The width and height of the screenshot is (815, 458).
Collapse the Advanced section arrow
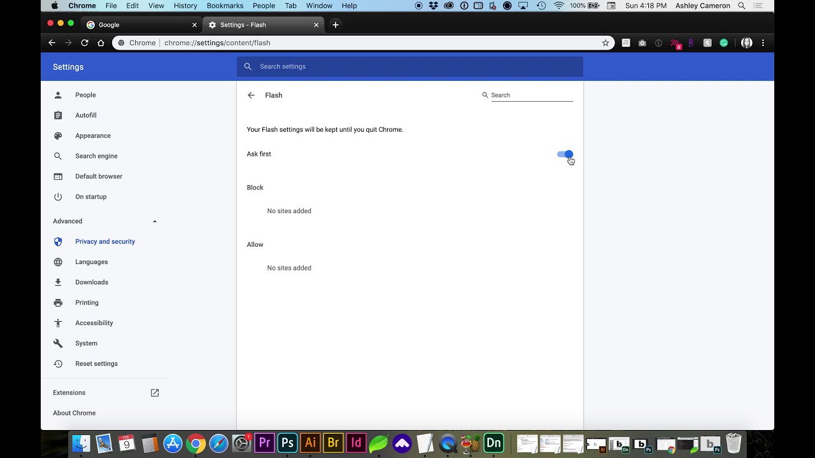pyautogui.click(x=155, y=221)
